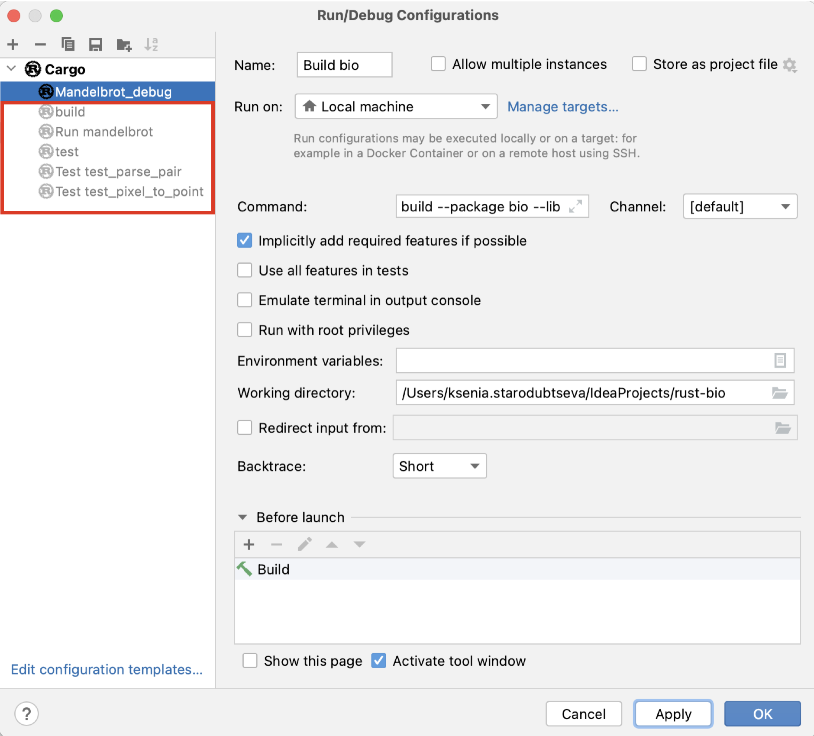Open the Run on target selector

(395, 107)
